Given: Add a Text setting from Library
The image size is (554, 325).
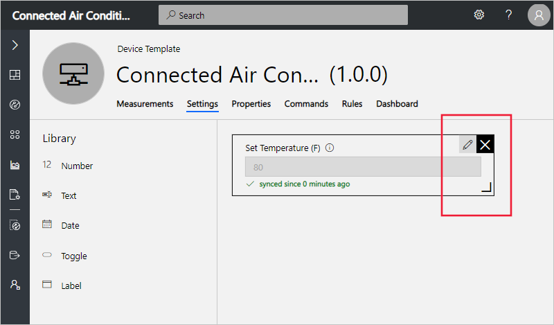Looking at the screenshot, I should click(x=60, y=195).
